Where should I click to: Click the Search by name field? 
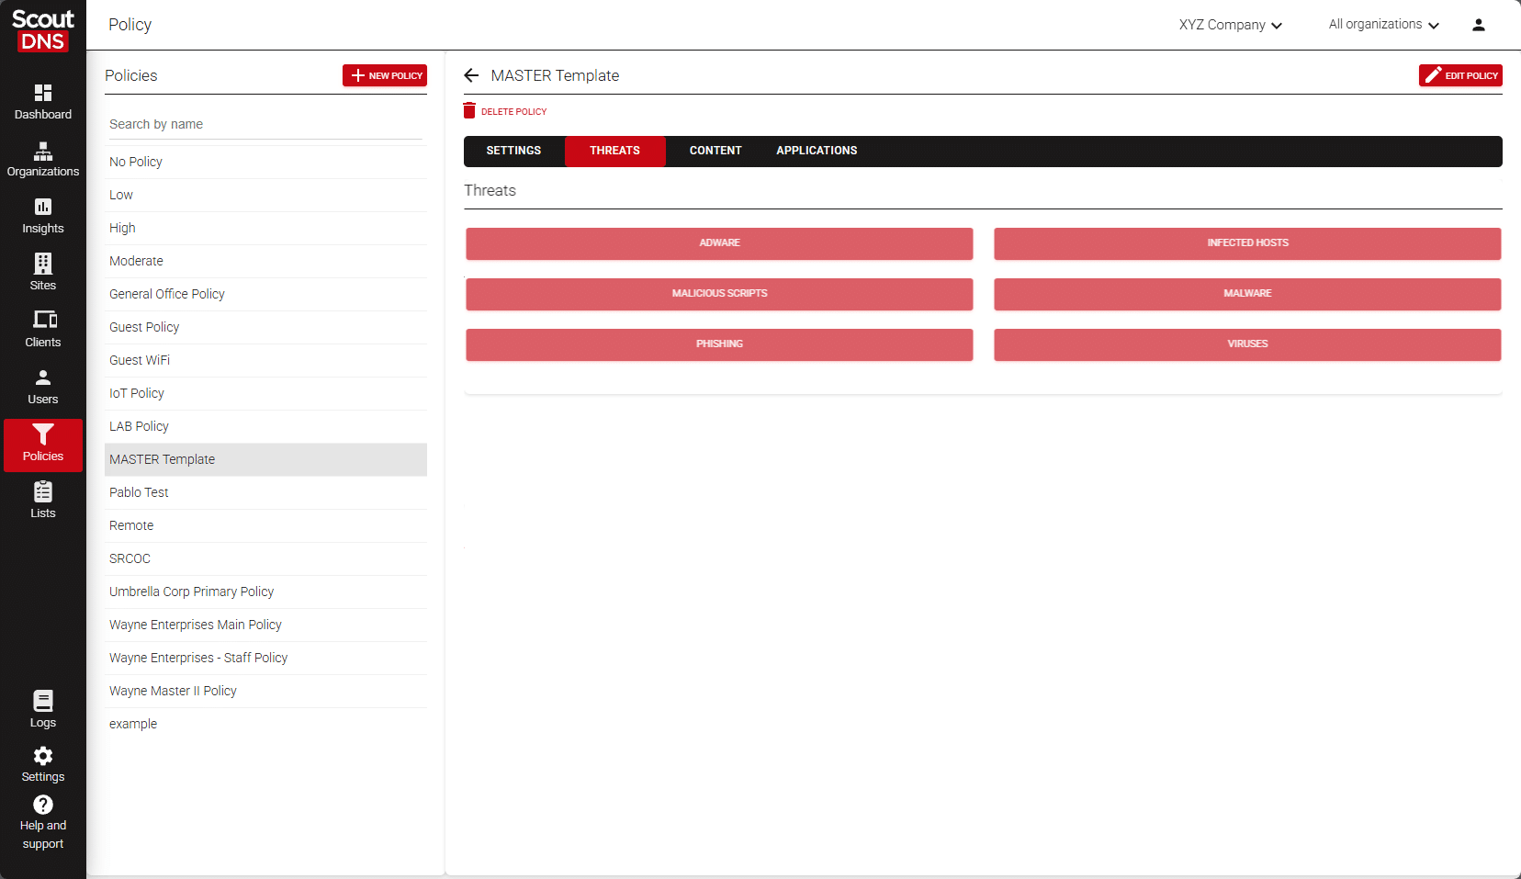(x=265, y=124)
